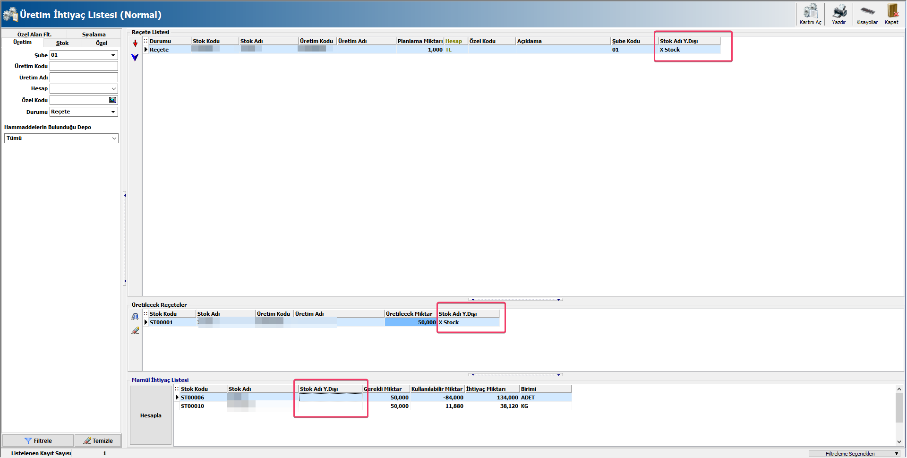Click the blue double arrow beside Reçete Listesi

point(135,58)
